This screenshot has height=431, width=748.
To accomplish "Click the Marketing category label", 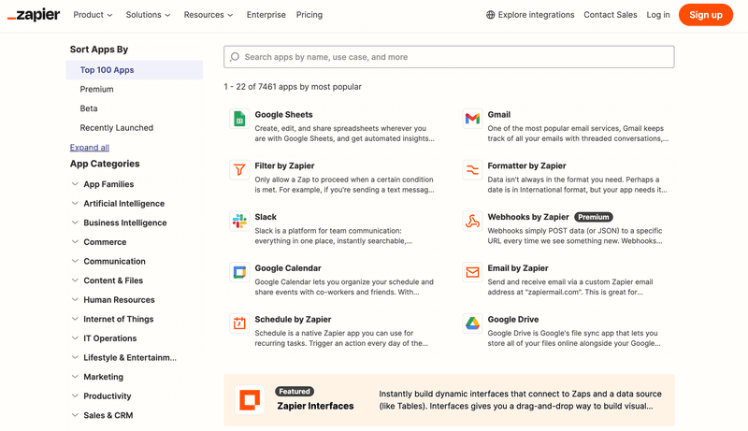I will [x=104, y=377].
